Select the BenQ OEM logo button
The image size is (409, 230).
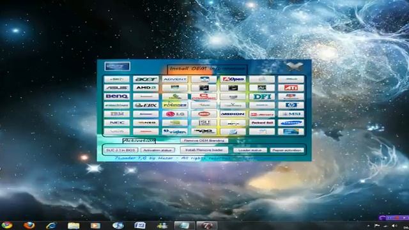[116, 96]
